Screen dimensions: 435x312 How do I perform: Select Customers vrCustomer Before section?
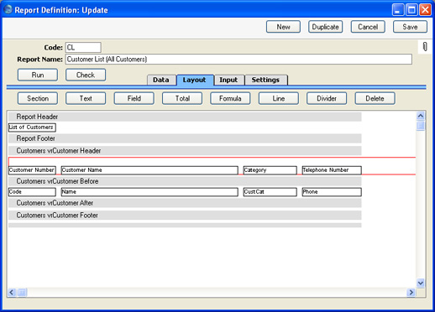point(185,181)
